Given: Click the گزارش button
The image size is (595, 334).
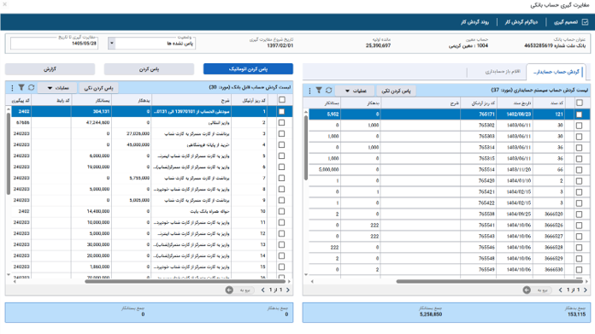Looking at the screenshot, I should point(50,69).
